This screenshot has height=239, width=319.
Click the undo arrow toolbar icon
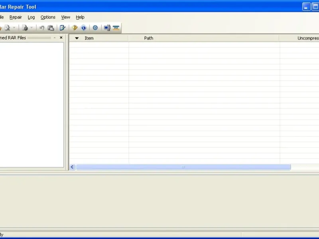click(x=42, y=27)
